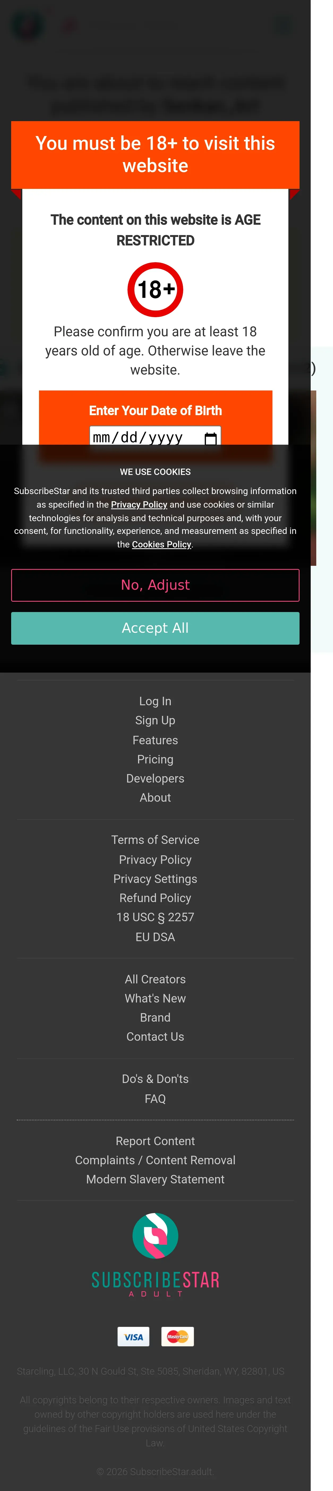
Task: Open the Pricing footer link
Action: tap(155, 759)
